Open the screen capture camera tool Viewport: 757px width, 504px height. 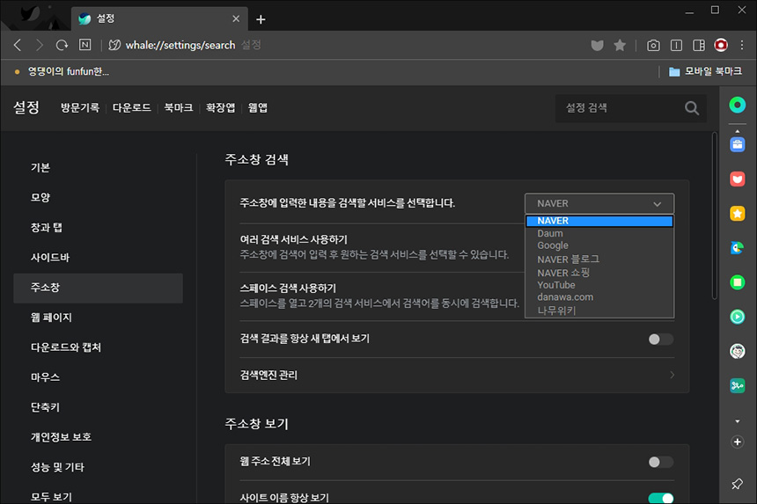pyautogui.click(x=653, y=46)
